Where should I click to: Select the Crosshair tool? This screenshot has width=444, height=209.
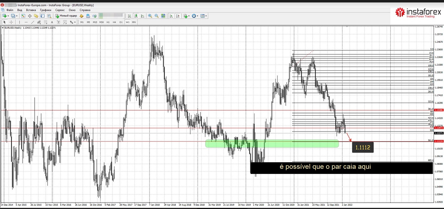click(11, 22)
